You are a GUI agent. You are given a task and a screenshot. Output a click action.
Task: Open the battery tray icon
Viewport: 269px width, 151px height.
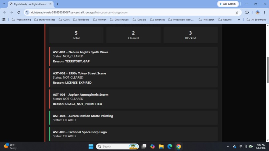[251, 147]
